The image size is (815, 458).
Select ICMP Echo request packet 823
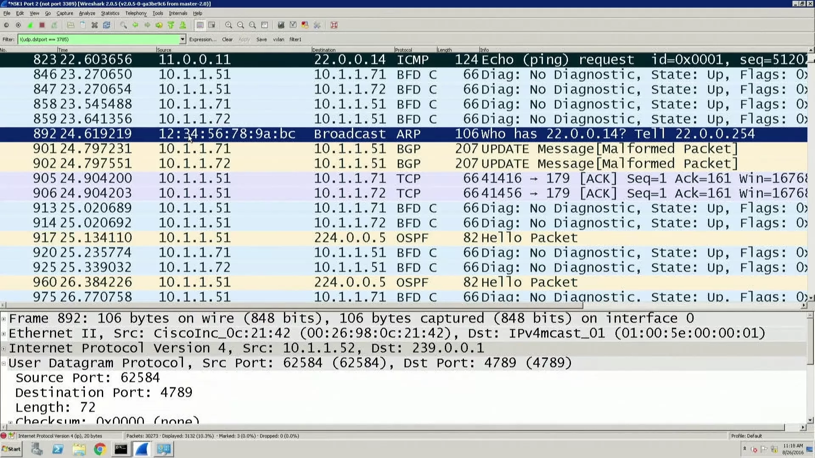click(403, 60)
